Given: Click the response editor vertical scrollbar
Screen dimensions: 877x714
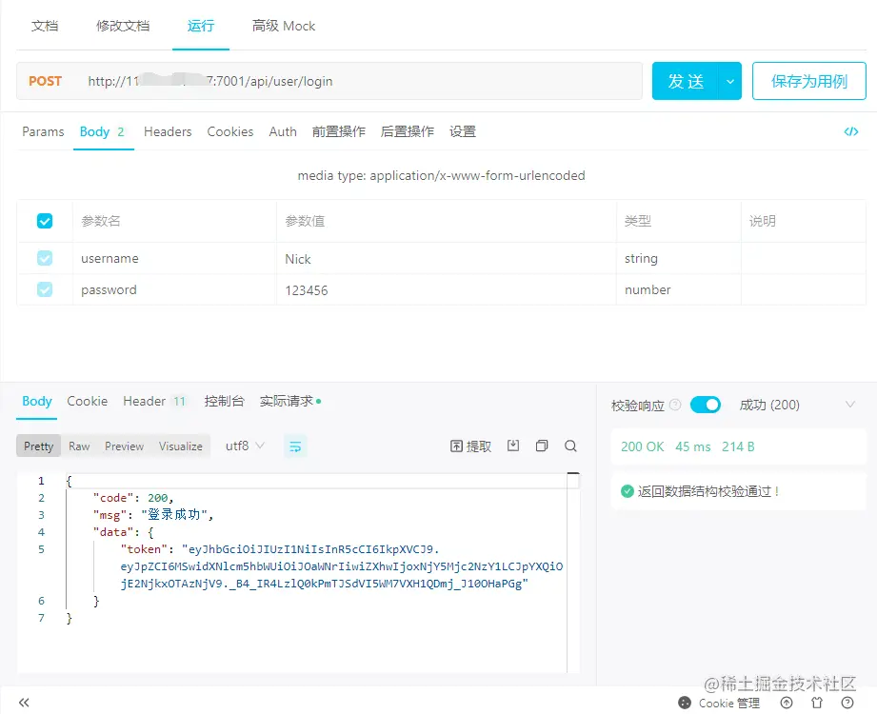Looking at the screenshot, I should [572, 573].
